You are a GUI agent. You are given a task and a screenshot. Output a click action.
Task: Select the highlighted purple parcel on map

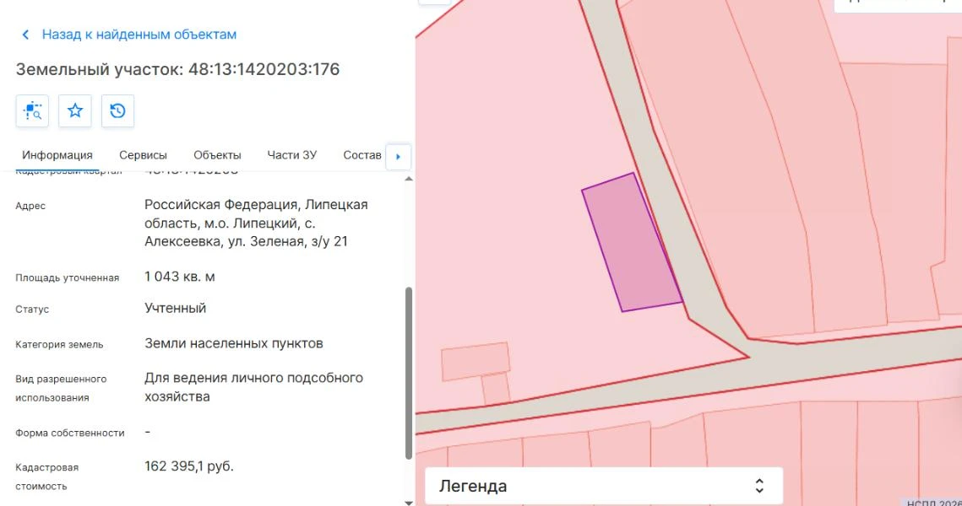click(632, 243)
